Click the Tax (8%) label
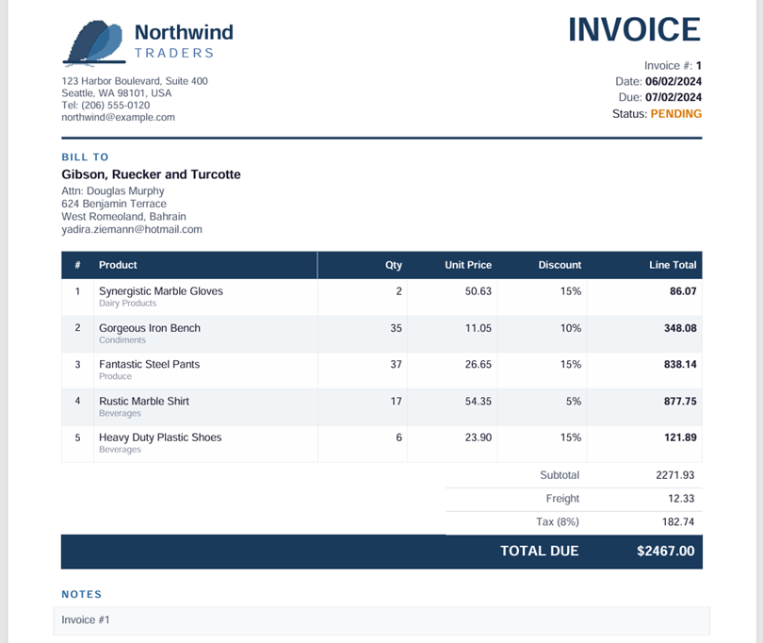The image size is (763, 643). coord(557,522)
